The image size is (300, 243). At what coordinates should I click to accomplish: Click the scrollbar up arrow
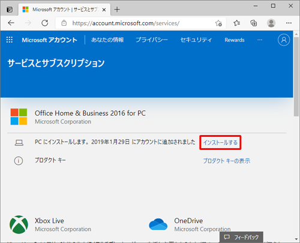[x=296, y=34]
